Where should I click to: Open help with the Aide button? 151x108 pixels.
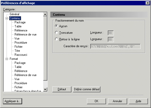click(138, 101)
